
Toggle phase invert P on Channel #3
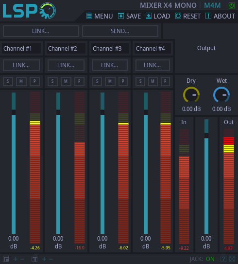(123, 81)
